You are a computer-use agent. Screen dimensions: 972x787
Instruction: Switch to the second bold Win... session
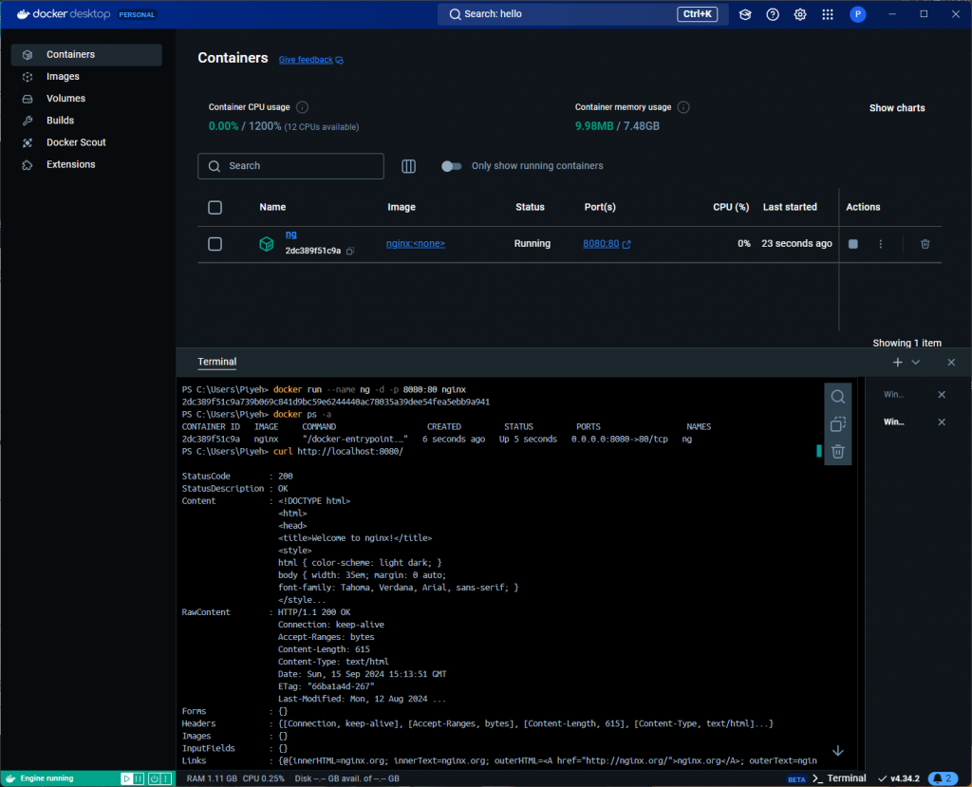pyautogui.click(x=894, y=422)
